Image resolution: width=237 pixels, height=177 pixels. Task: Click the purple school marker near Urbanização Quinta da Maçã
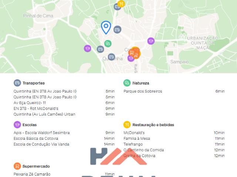[151, 41]
